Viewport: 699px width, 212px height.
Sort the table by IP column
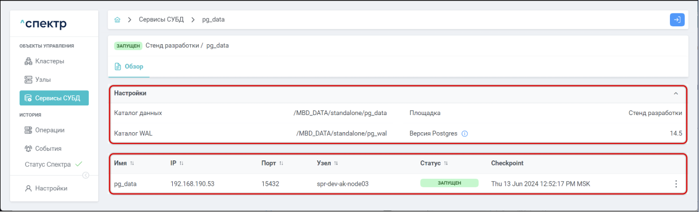tap(181, 163)
